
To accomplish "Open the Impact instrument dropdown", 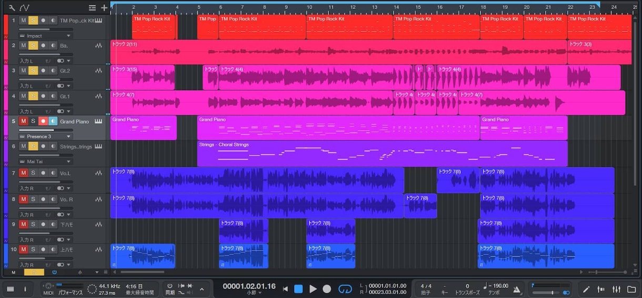I will point(68,36).
